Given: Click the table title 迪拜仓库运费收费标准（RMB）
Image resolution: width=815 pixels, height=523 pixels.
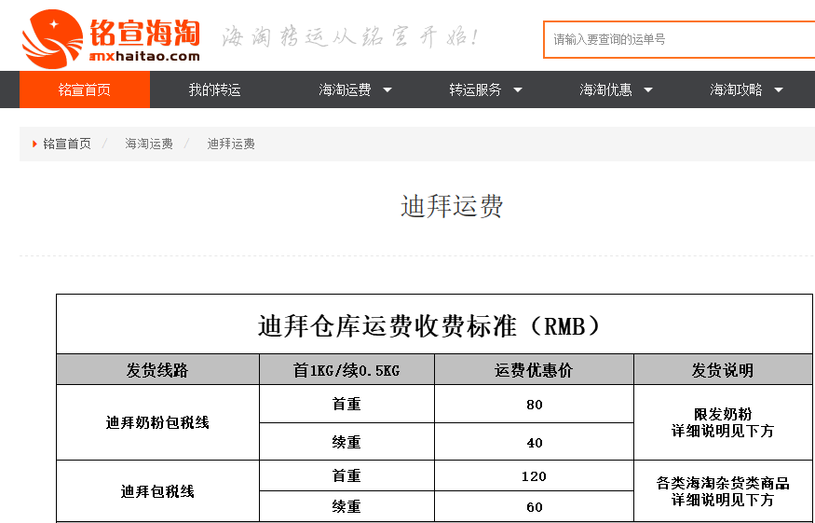Looking at the screenshot, I should [429, 326].
